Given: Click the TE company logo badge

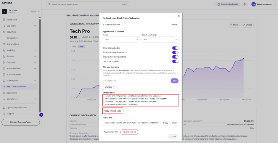Looking at the screenshot, I should click(x=4, y=11).
